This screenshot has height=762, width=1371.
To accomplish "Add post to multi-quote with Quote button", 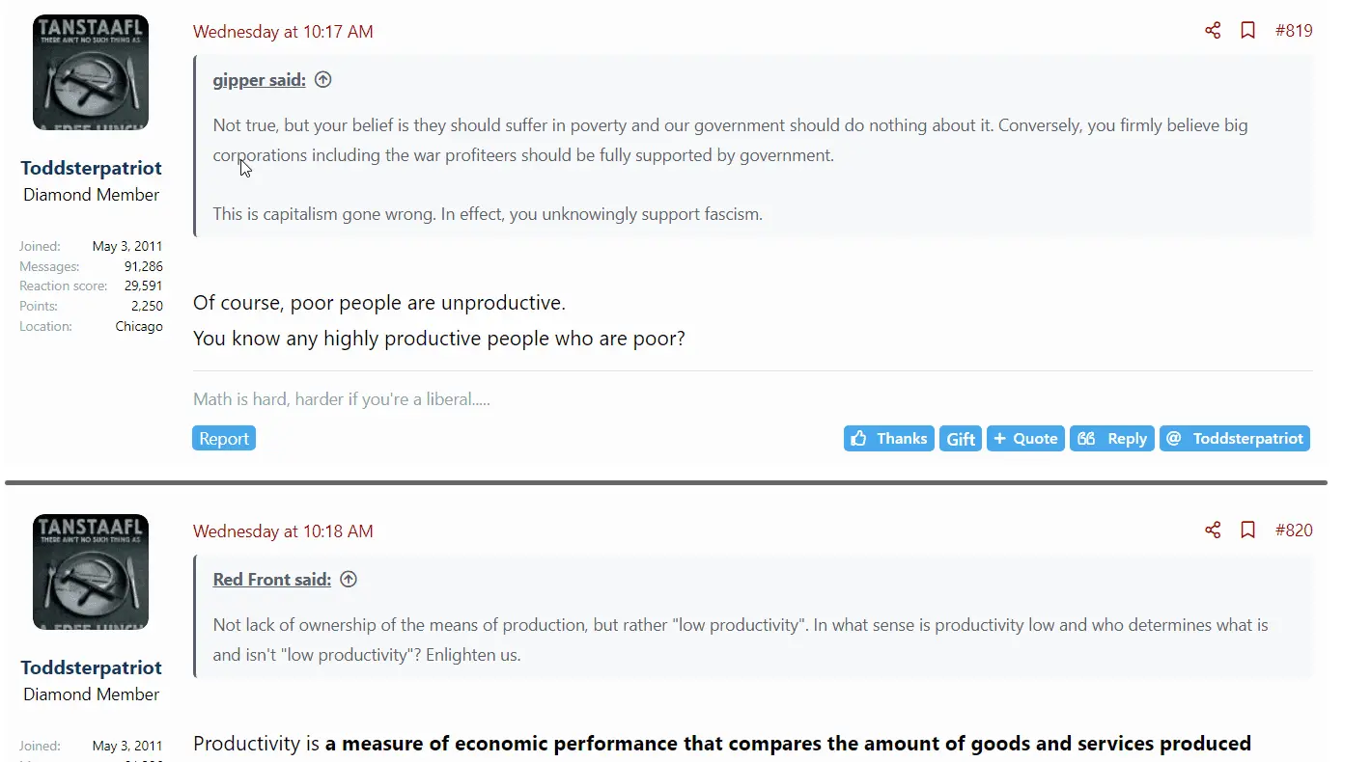I will click(1025, 438).
